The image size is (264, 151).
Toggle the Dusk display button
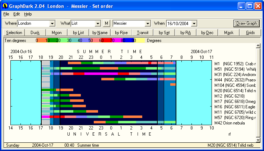(x=35, y=33)
